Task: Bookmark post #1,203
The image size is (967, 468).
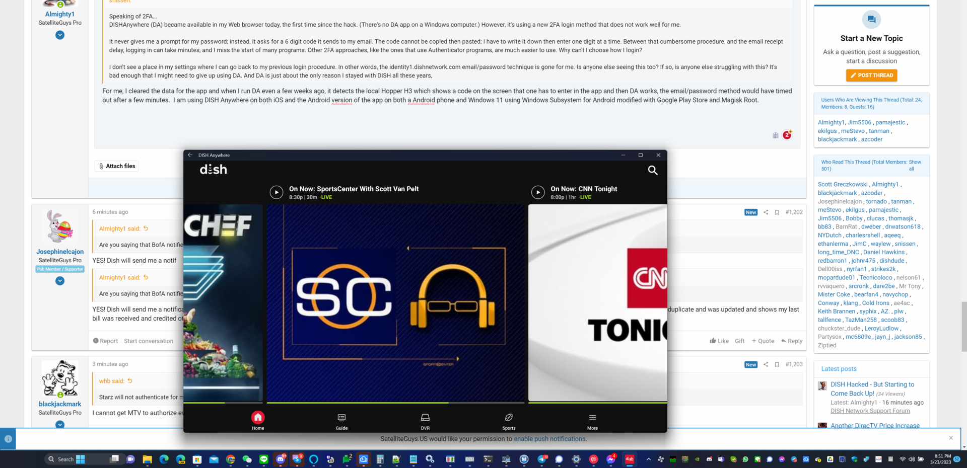Action: [777, 364]
